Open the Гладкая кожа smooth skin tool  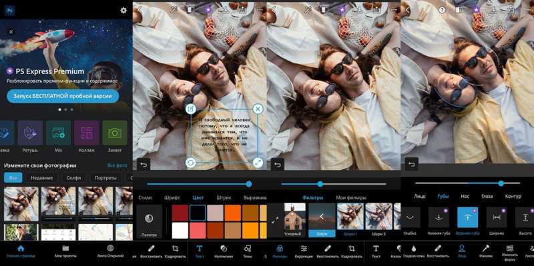[x=414, y=248]
